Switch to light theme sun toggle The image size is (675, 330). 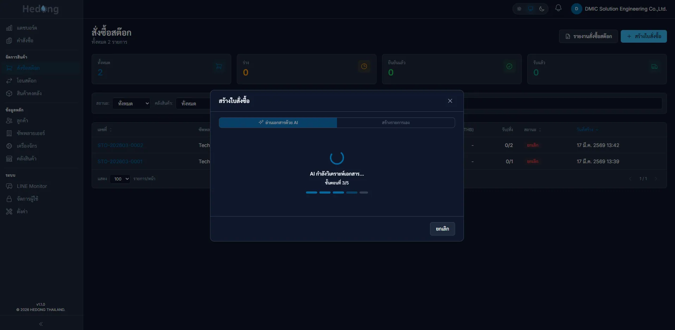pos(519,9)
